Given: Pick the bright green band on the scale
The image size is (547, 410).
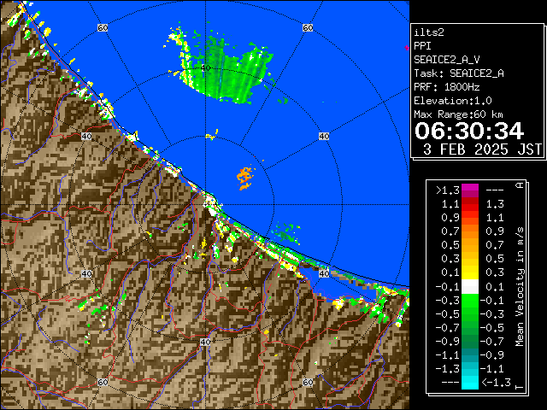Looking at the screenshot, I should 470,302.
